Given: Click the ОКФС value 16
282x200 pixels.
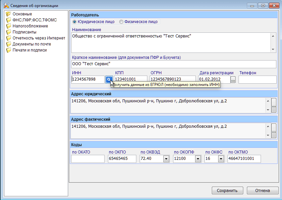Looking at the screenshot, I should (208, 159).
